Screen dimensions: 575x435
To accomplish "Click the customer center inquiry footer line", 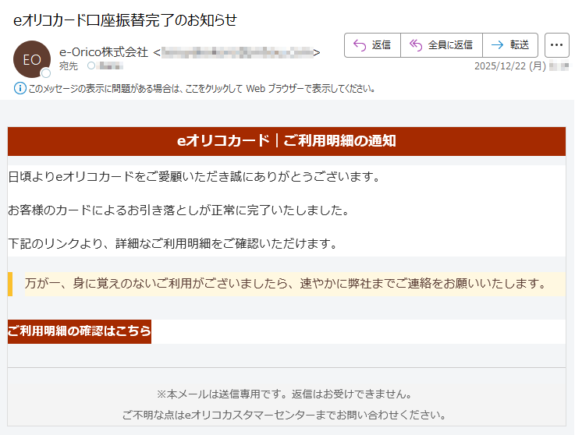I will 285,415.
